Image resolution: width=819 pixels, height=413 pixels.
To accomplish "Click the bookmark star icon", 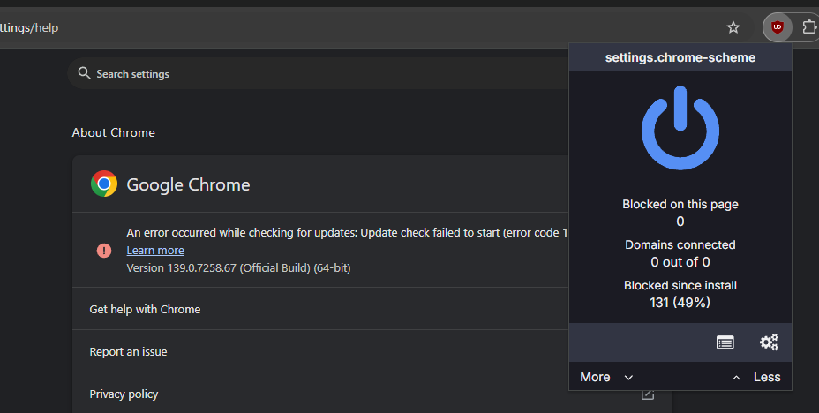I will click(733, 27).
